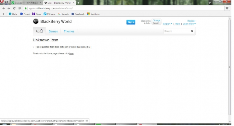Expand the Learn More dropdown
The image size is (234, 126).
tap(189, 24)
